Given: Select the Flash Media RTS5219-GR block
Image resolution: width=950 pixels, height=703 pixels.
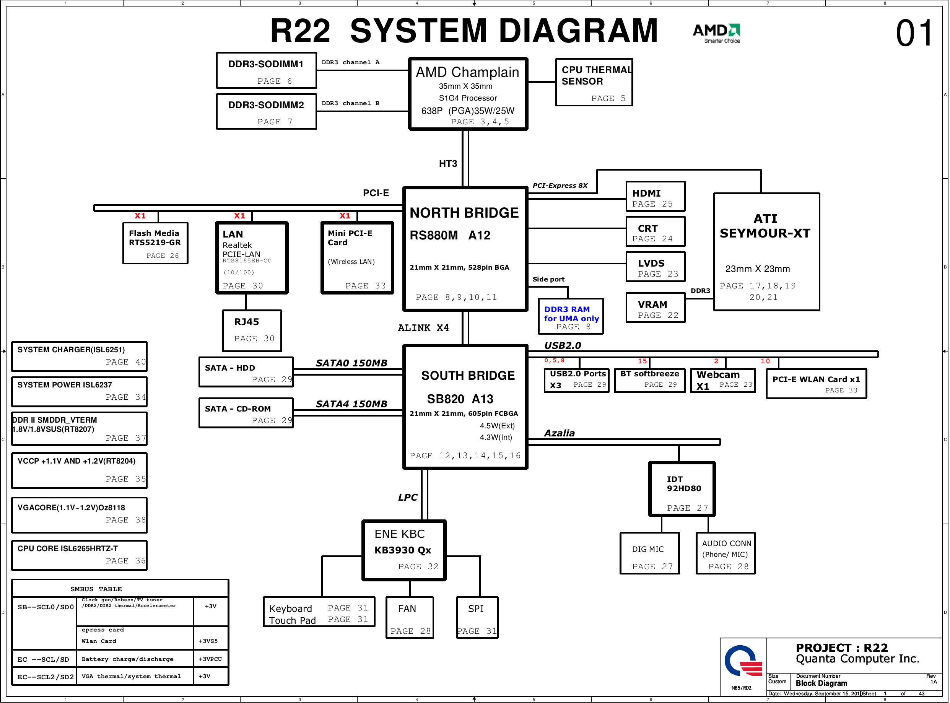Looking at the screenshot, I should (155, 243).
